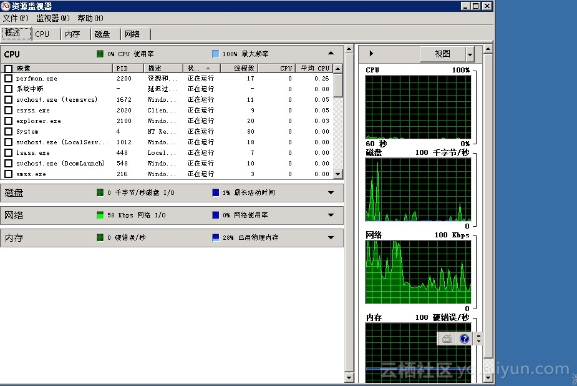This screenshot has width=577, height=386.
Task: Select the 概述 overview tab
Action: point(16,34)
